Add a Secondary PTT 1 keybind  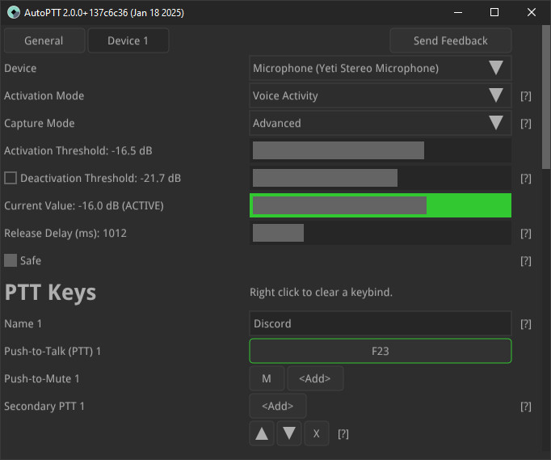click(278, 406)
